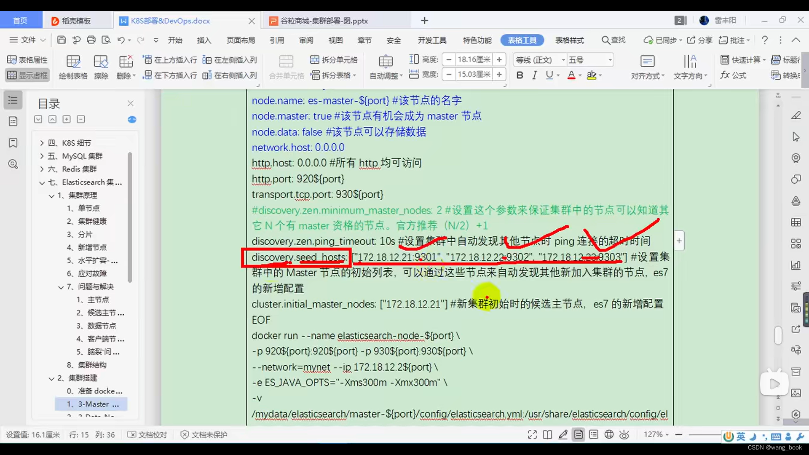The width and height of the screenshot is (809, 455).
Task: Activate the 擦除 (Eraser) tool
Action: pyautogui.click(x=101, y=67)
